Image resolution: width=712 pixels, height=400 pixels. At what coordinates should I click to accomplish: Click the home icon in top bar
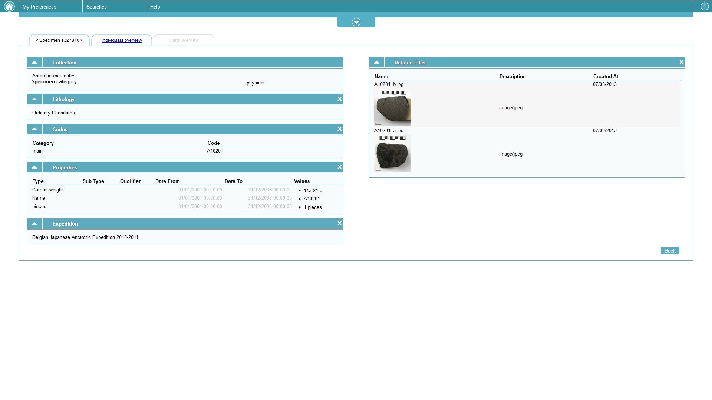point(9,6)
